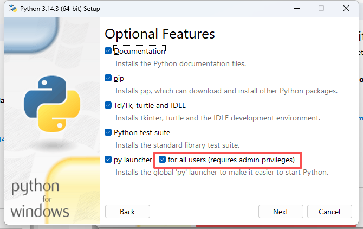Uncheck the py launcher checkbox
This screenshot has width=363, height=229.
(x=108, y=159)
